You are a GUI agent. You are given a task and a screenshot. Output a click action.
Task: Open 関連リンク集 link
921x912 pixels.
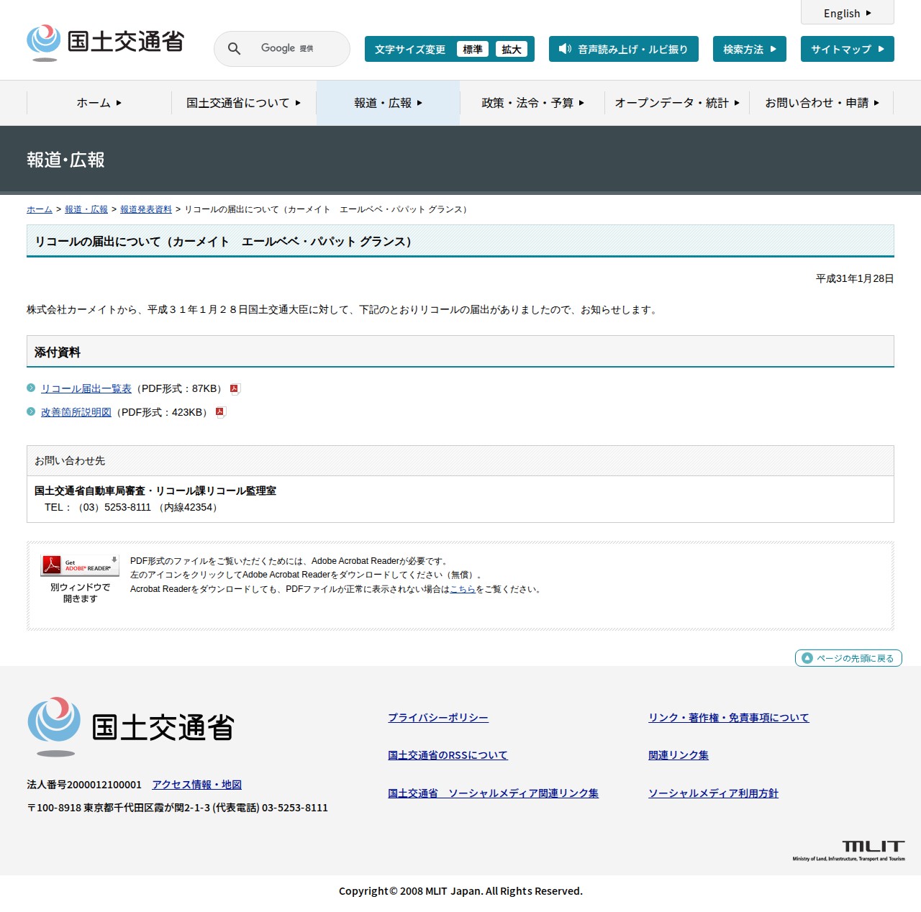(679, 755)
